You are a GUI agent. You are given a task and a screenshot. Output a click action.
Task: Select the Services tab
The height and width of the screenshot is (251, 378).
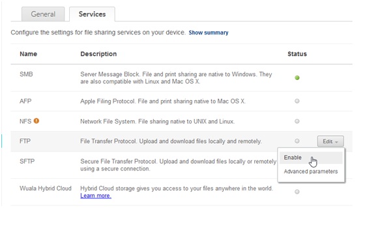(x=92, y=14)
